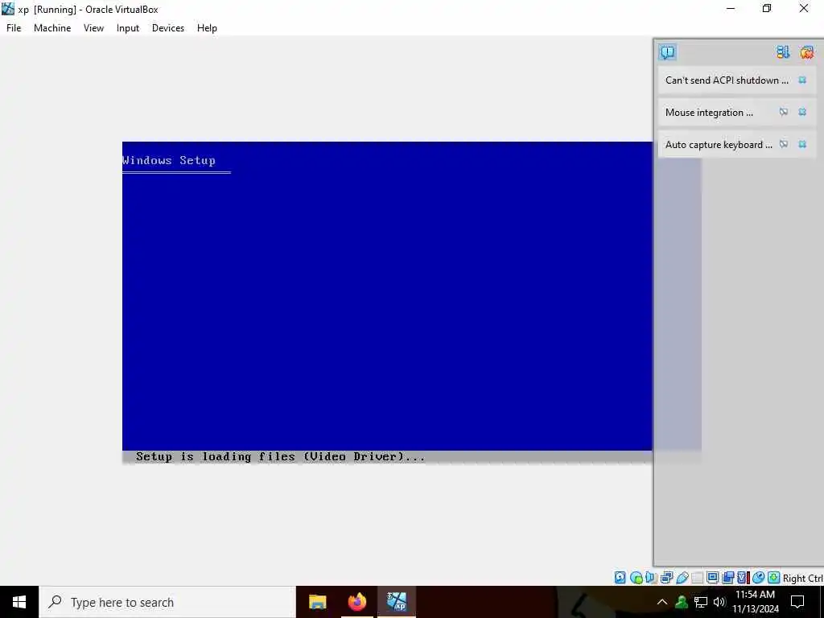Toggle the notification center icon

pos(667,52)
